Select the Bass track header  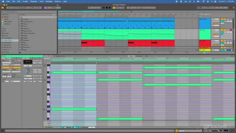(205, 43)
